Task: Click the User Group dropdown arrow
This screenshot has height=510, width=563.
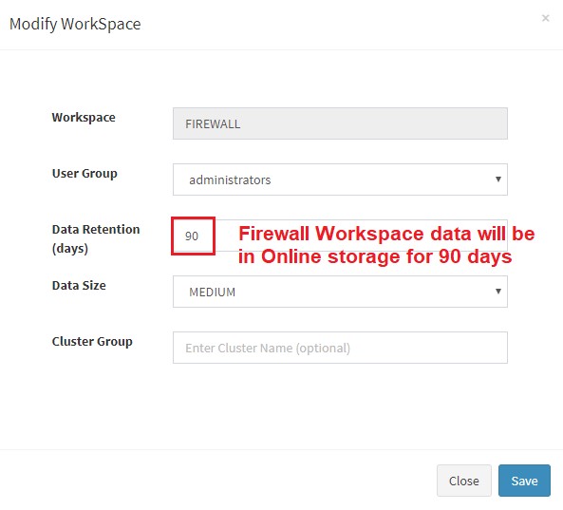Action: (498, 179)
